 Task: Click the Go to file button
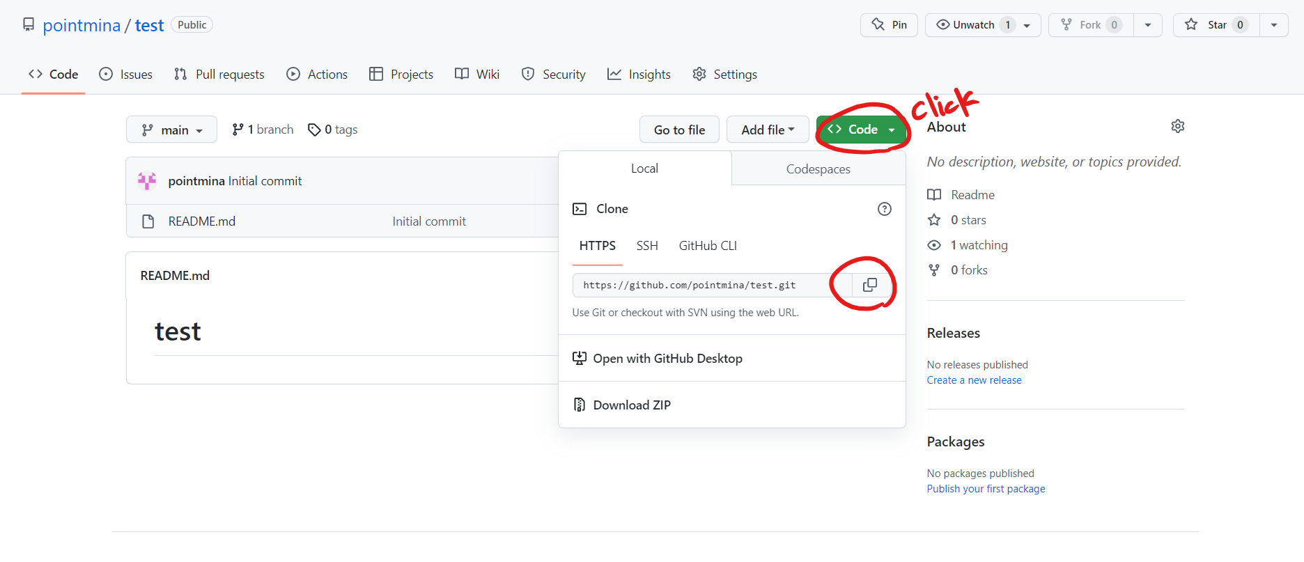[x=679, y=130]
